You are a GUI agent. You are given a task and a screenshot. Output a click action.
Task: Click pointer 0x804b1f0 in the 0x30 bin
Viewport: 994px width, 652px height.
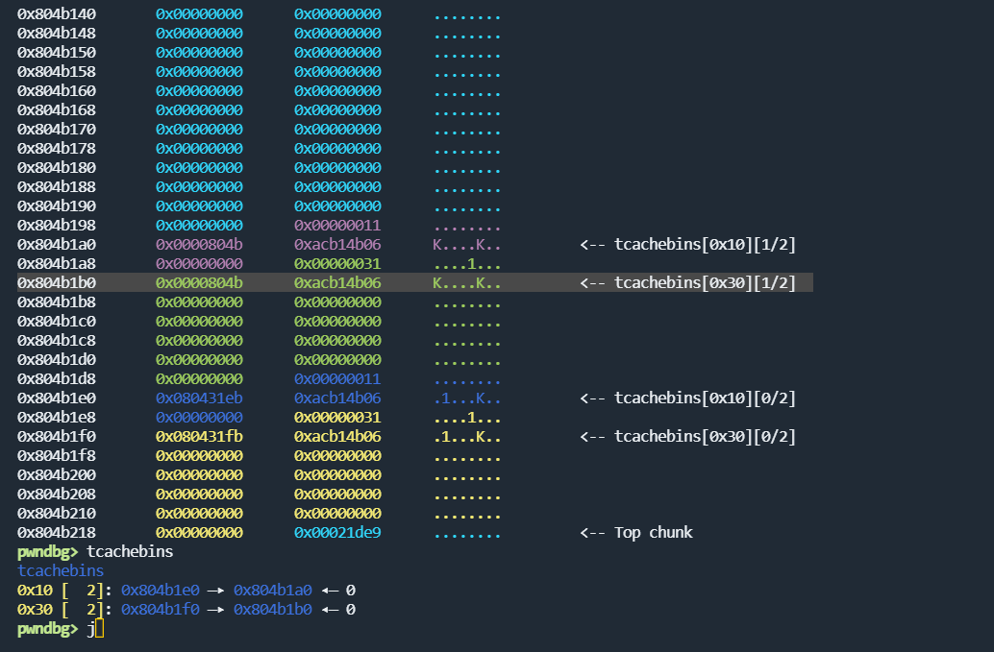[161, 609]
